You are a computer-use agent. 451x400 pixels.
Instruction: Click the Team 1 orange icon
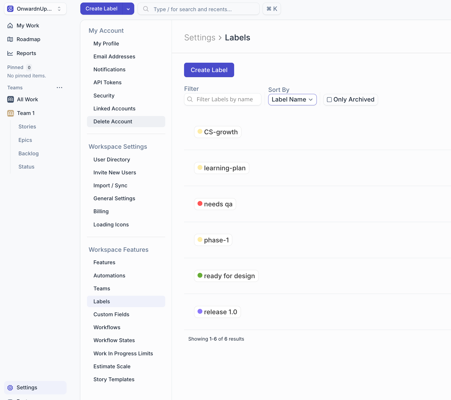tap(10, 113)
